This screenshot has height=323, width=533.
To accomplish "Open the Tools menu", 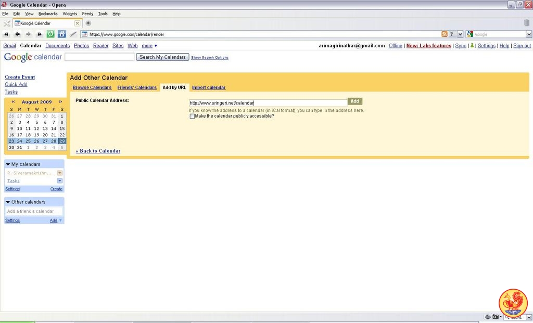I will [103, 14].
